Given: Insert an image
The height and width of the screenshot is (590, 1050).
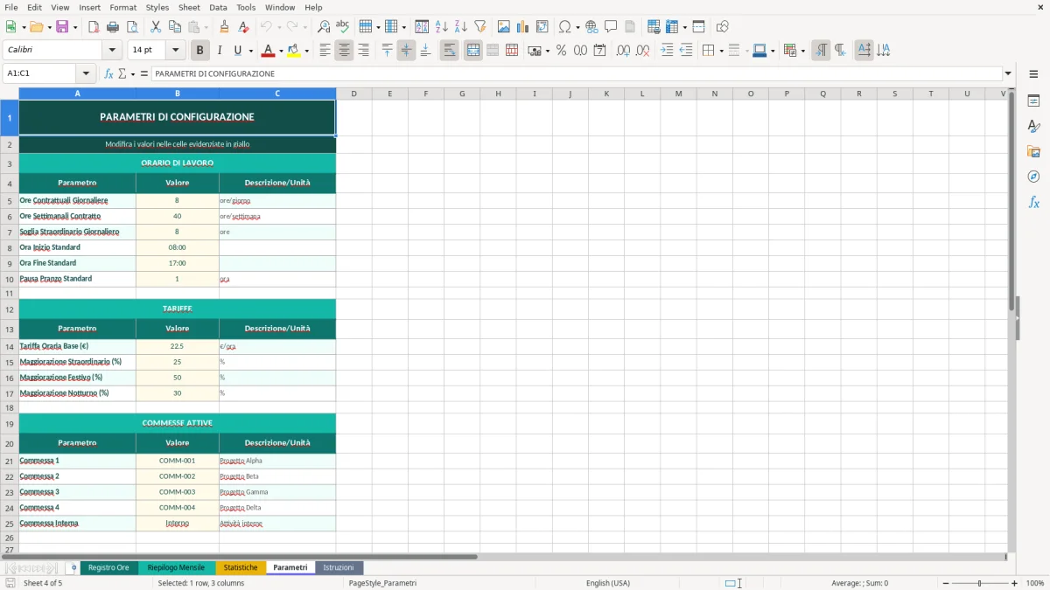Looking at the screenshot, I should coord(504,27).
